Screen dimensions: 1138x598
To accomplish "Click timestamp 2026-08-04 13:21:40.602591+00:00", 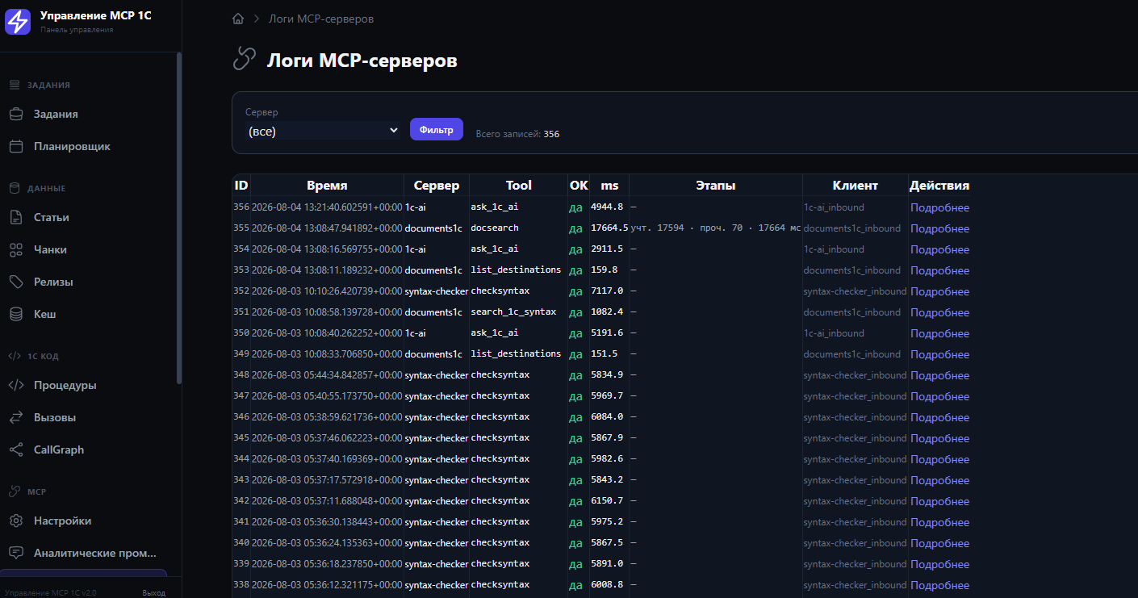I will click(x=327, y=207).
